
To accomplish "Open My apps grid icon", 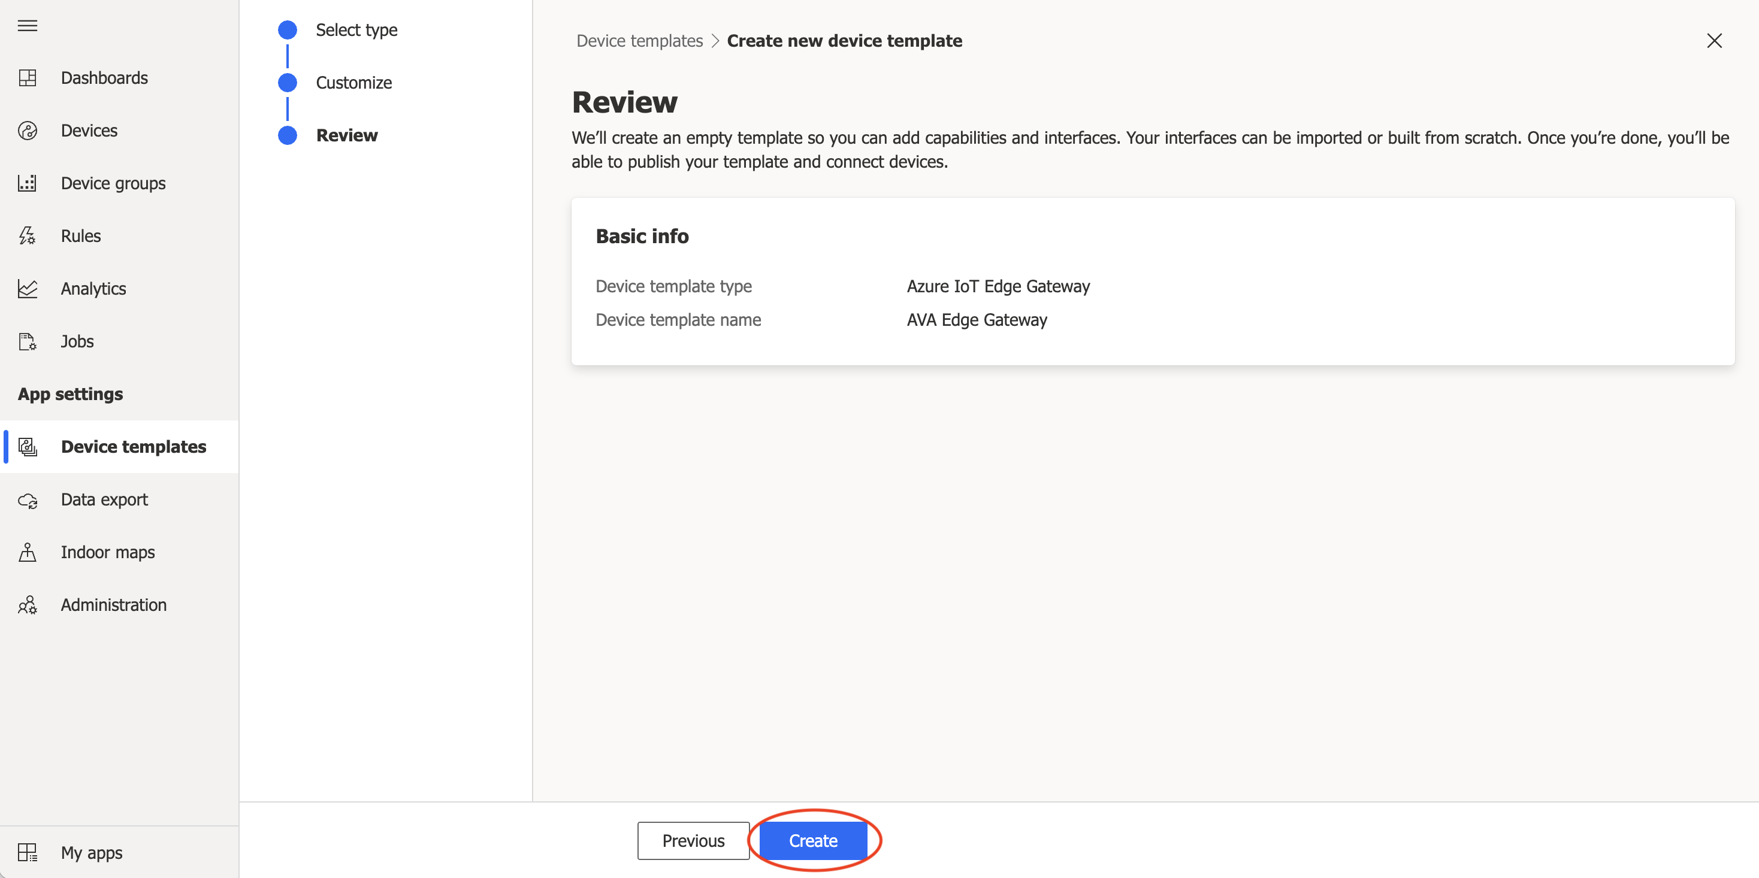I will [28, 852].
